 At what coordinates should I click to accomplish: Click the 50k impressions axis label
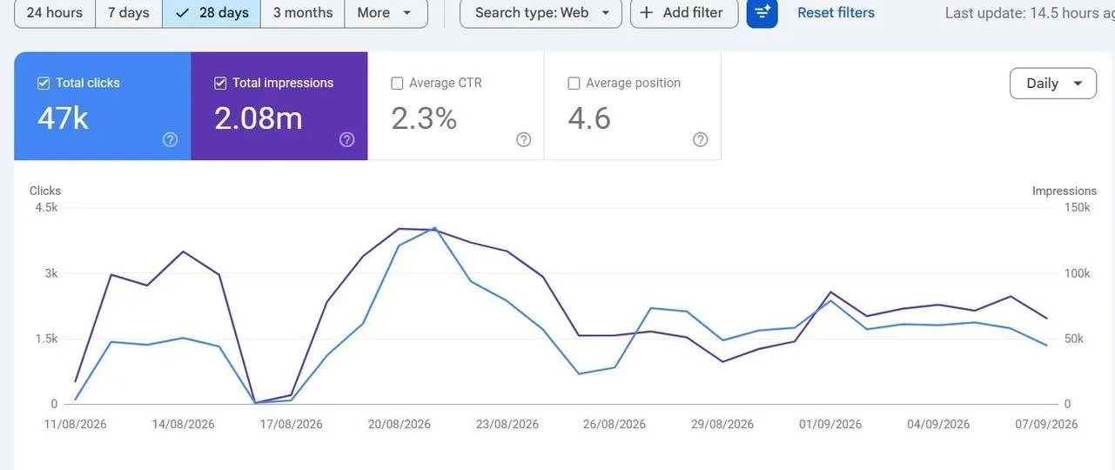(x=1074, y=339)
